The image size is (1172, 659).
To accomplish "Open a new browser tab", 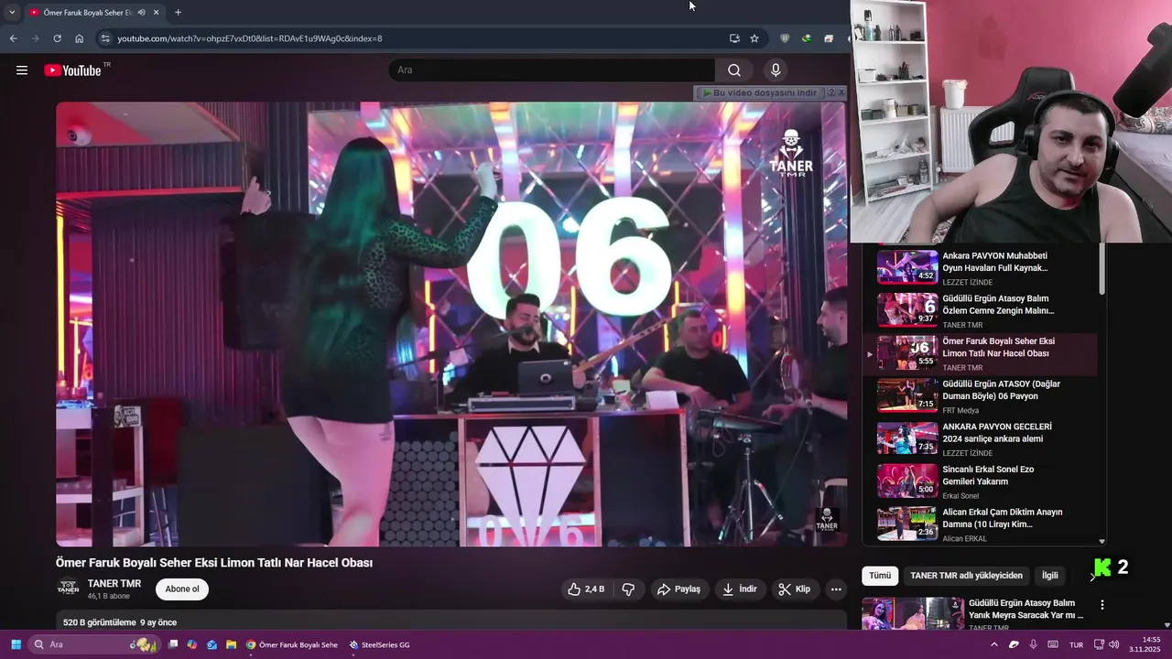I will coord(178,13).
